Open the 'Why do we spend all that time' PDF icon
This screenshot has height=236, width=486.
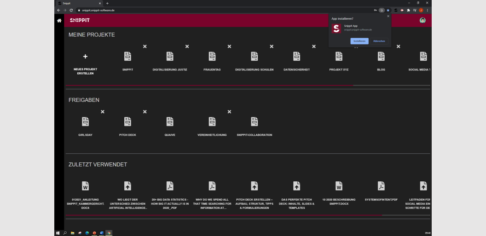[212, 186]
